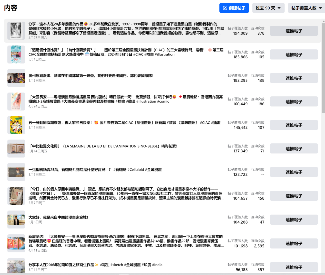Open the 过去 90 天 date range dropdown
Viewport: 325px width, 275px height.
coord(268,8)
